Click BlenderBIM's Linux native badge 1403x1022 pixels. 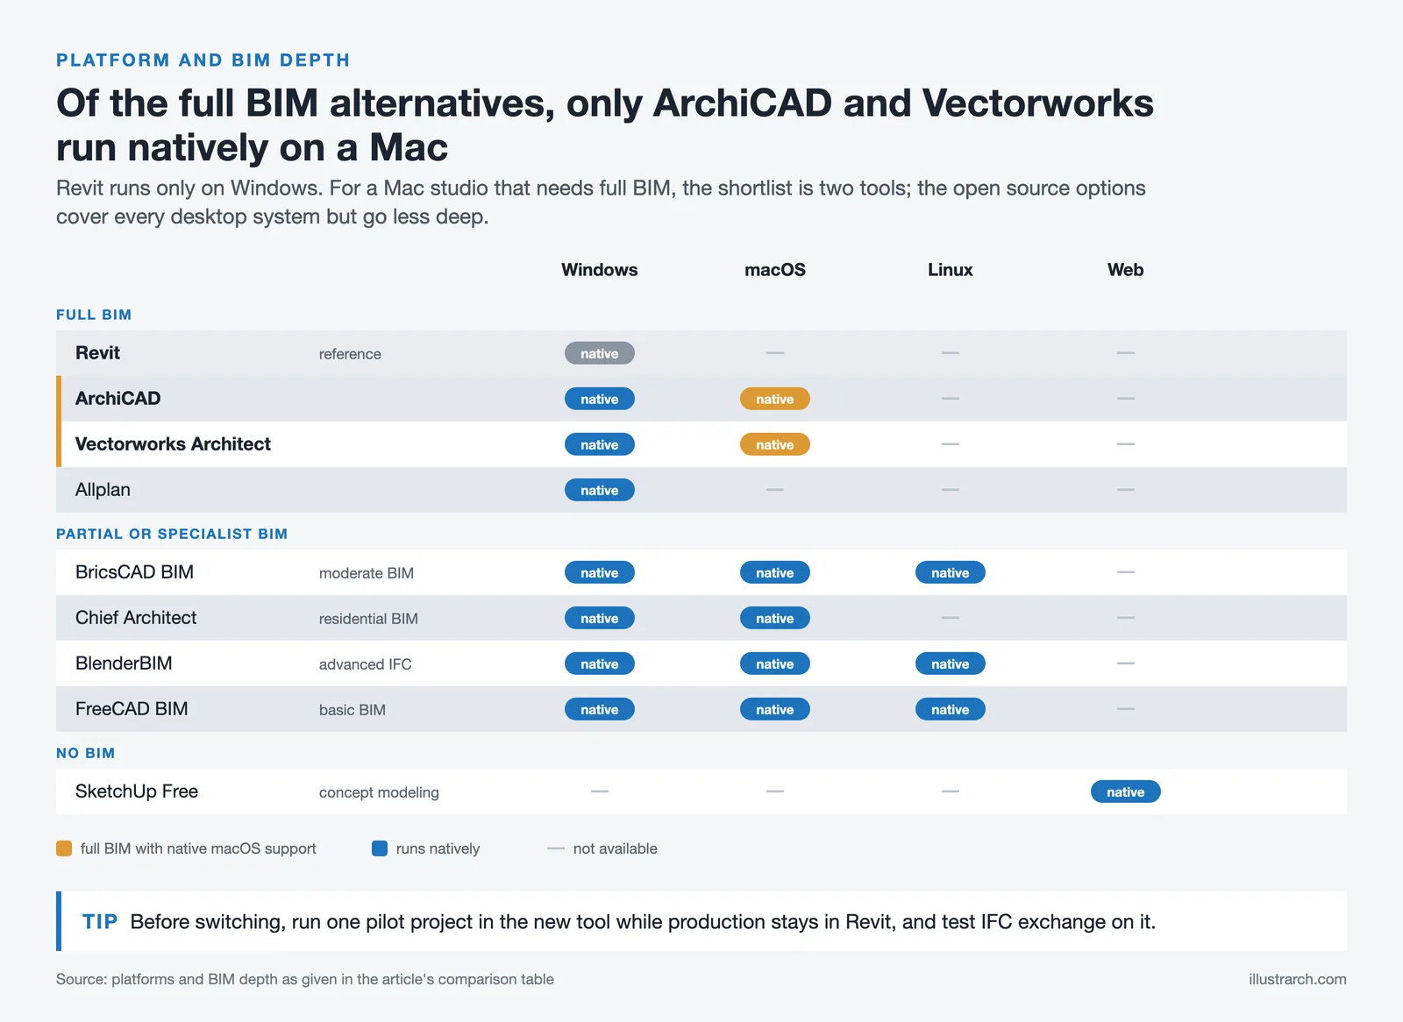(x=951, y=664)
